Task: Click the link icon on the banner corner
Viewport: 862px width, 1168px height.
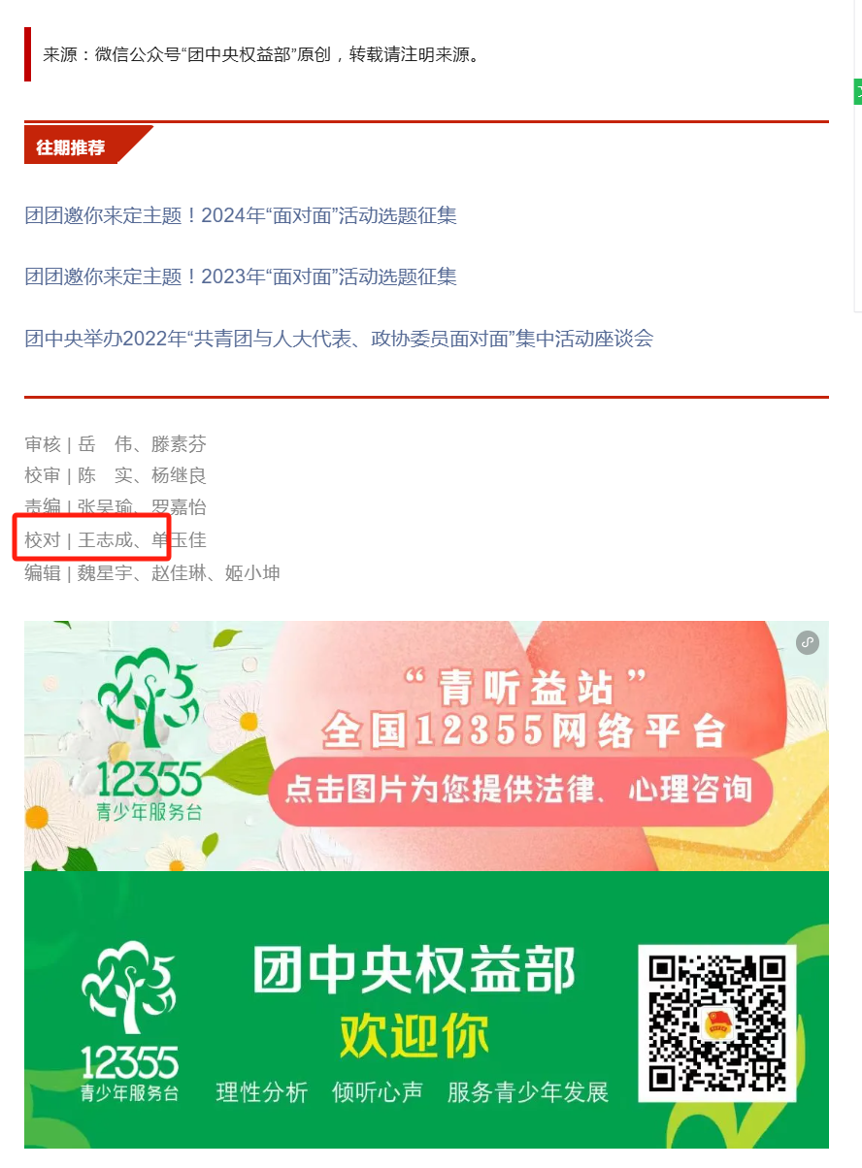Action: pyautogui.click(x=808, y=642)
